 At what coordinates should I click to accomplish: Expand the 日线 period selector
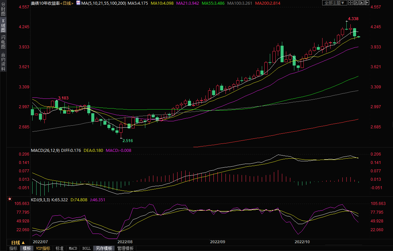coord(18,243)
